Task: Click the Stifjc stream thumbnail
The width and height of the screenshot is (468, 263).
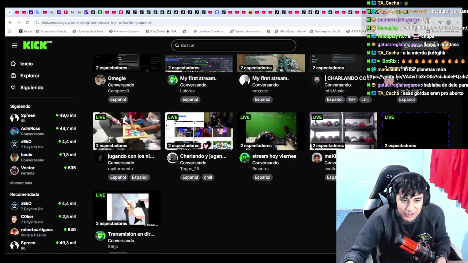Action: tap(127, 209)
